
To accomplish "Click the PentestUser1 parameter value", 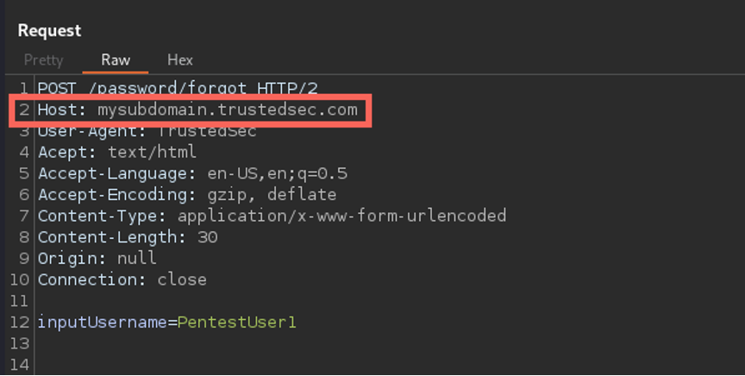I will tap(236, 323).
